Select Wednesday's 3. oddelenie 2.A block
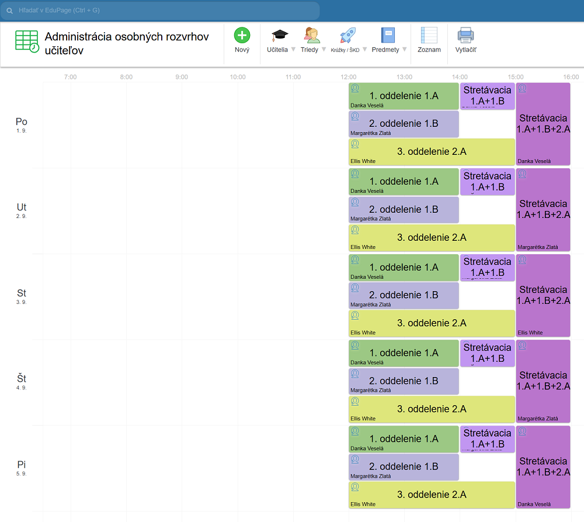This screenshot has width=584, height=522. point(432,323)
